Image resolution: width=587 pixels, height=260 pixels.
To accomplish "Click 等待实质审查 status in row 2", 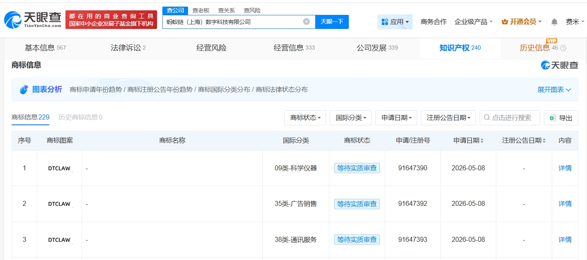I will coord(357,204).
